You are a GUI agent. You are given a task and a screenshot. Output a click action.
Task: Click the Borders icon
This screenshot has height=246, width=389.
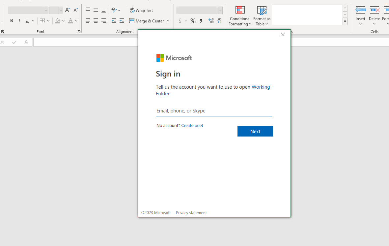(x=42, y=21)
